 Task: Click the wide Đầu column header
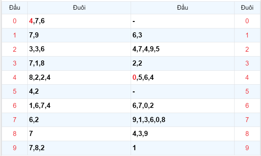pyautogui.click(x=183, y=8)
